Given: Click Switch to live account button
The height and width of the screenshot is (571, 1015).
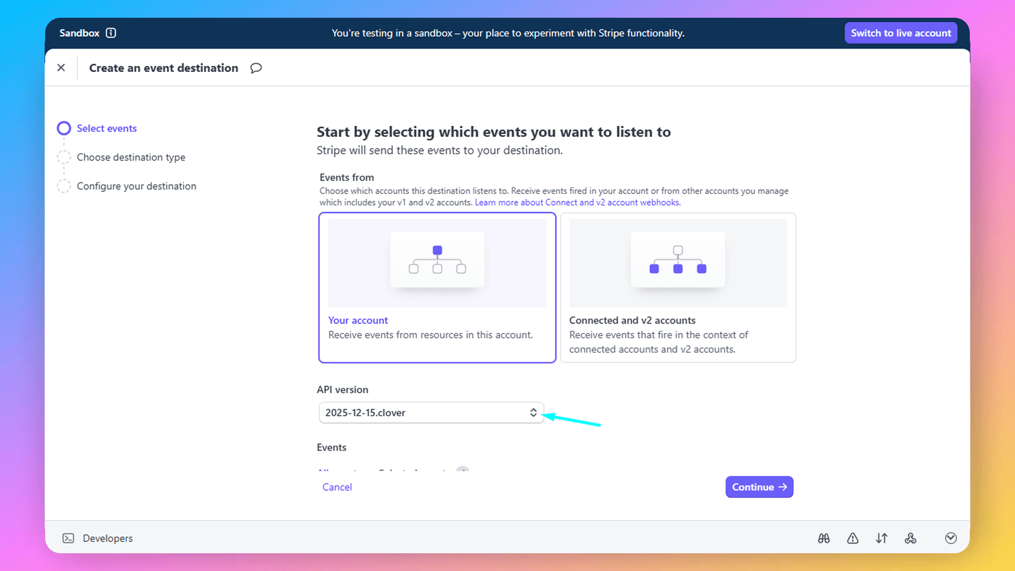Looking at the screenshot, I should 900,33.
